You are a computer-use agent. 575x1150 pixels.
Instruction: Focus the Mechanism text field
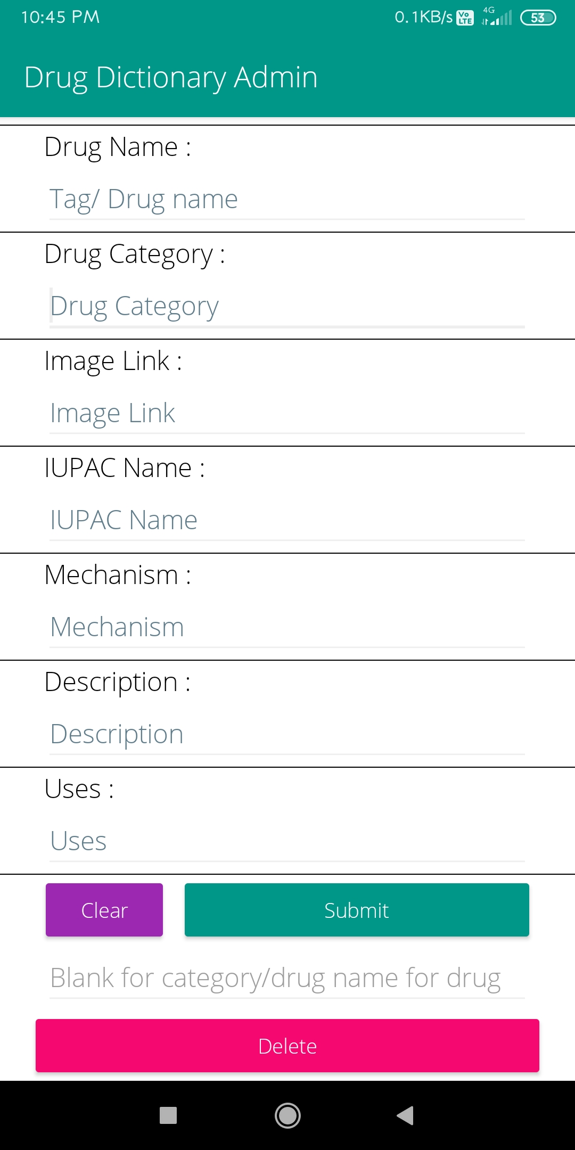pyautogui.click(x=287, y=628)
